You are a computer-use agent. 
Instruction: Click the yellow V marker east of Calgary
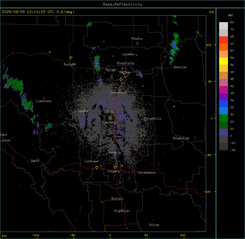point(122,166)
